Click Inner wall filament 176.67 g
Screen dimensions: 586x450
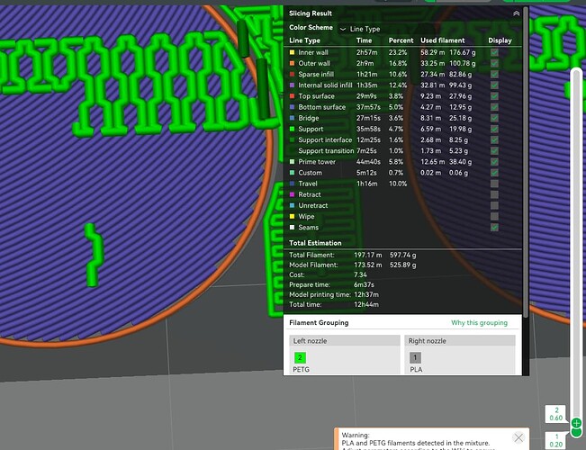(463, 52)
